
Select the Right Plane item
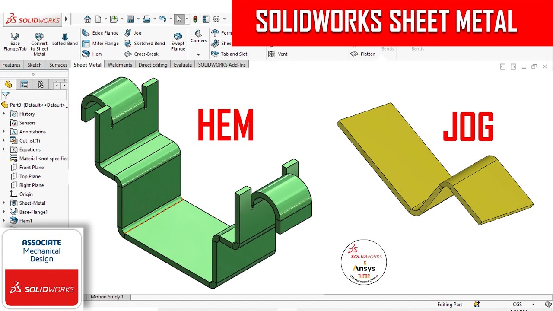[27, 185]
